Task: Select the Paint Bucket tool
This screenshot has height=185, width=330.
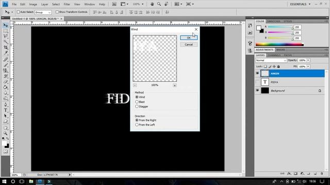Action: 6,87
